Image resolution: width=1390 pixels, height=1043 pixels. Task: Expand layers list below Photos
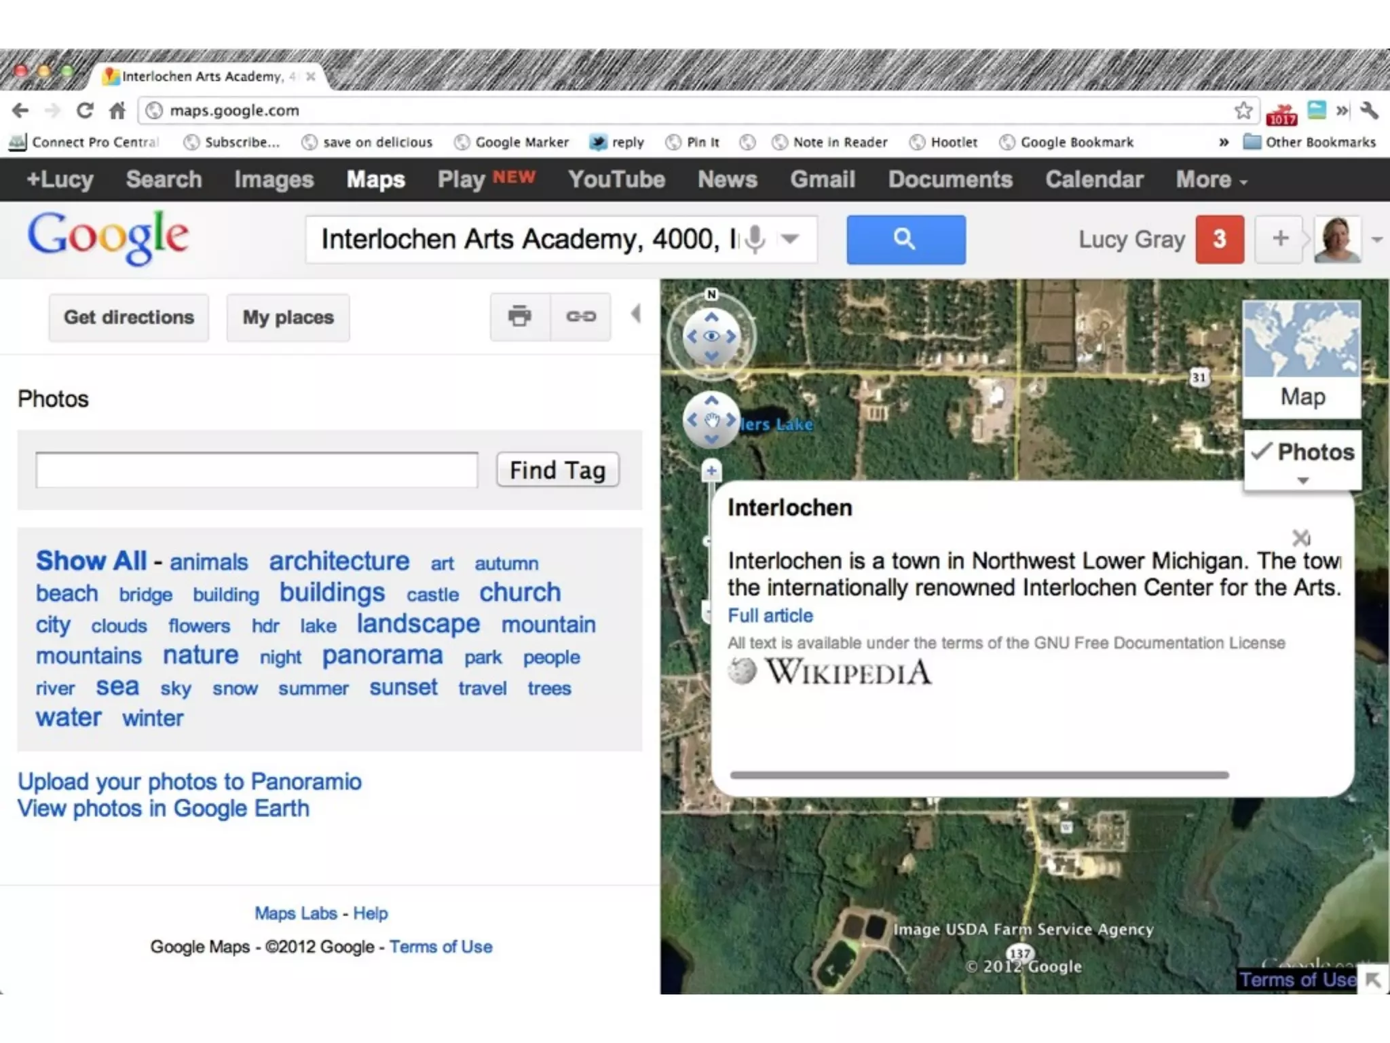click(x=1302, y=480)
